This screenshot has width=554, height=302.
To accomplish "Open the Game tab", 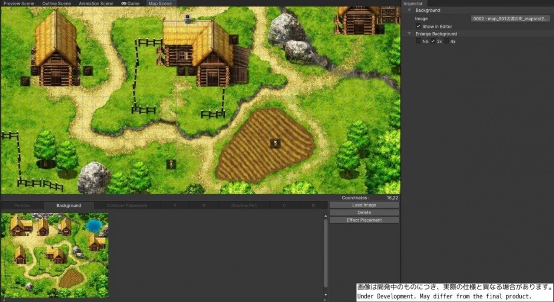I will 130,3.
